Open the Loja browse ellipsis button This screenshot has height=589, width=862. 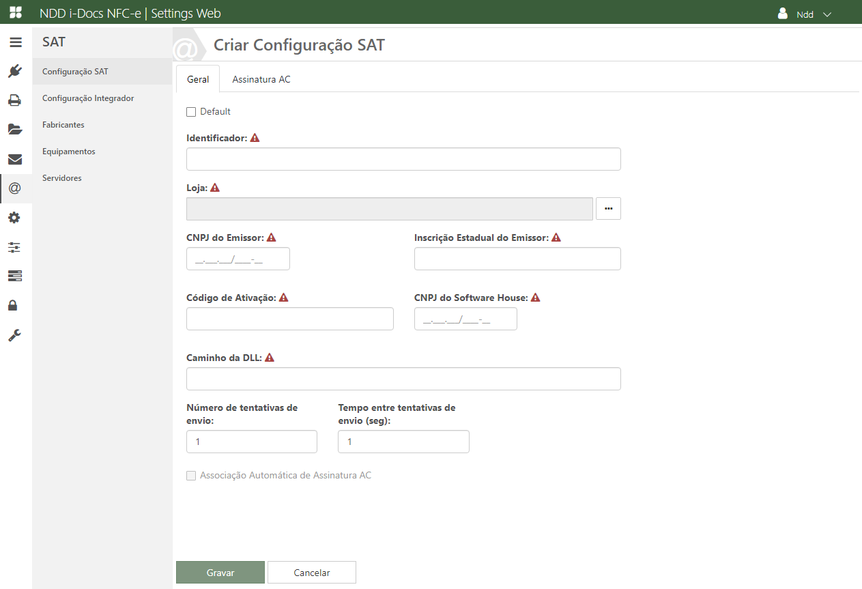tap(608, 209)
